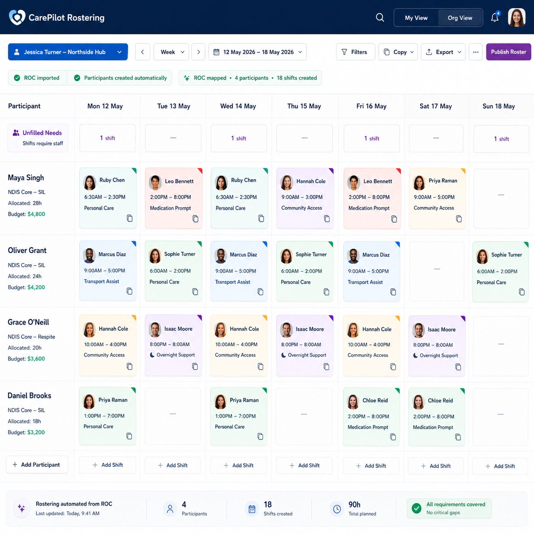Copy Maya Singh's Thursday Hannah Cole shift
534x534 pixels.
tap(327, 219)
